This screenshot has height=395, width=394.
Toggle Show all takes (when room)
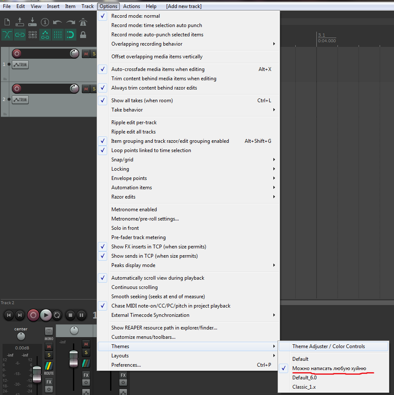tap(188, 100)
